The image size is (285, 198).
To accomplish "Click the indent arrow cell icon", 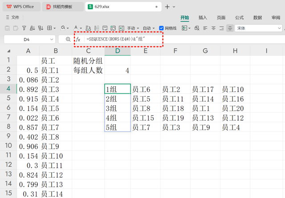I will coord(122,28).
